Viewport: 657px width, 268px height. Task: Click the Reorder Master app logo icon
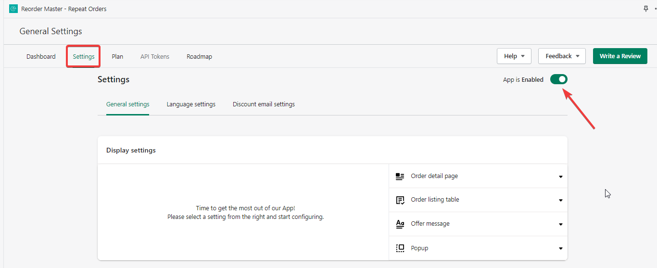(13, 9)
